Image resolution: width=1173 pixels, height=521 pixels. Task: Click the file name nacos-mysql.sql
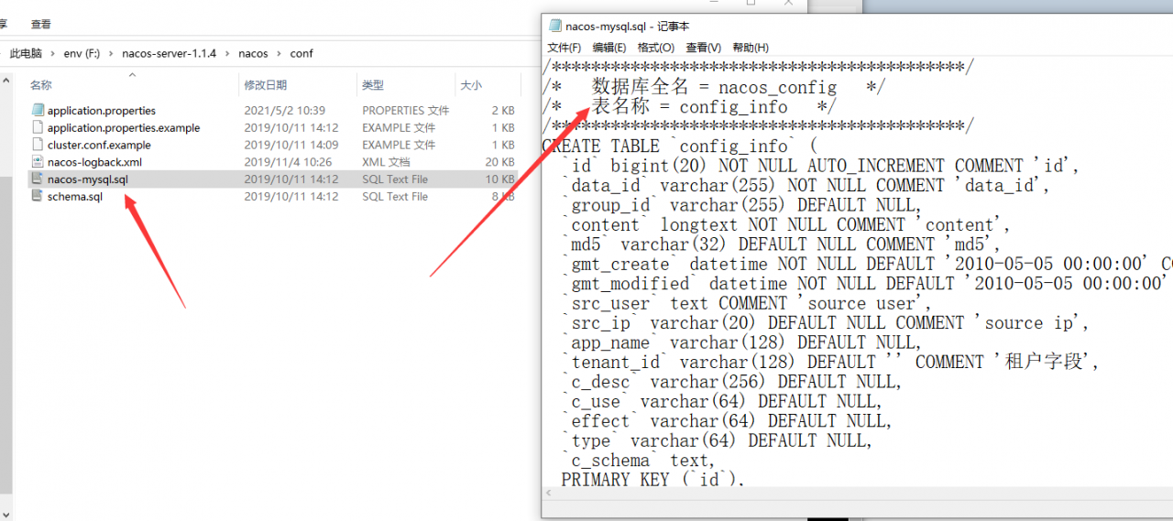tap(88, 179)
